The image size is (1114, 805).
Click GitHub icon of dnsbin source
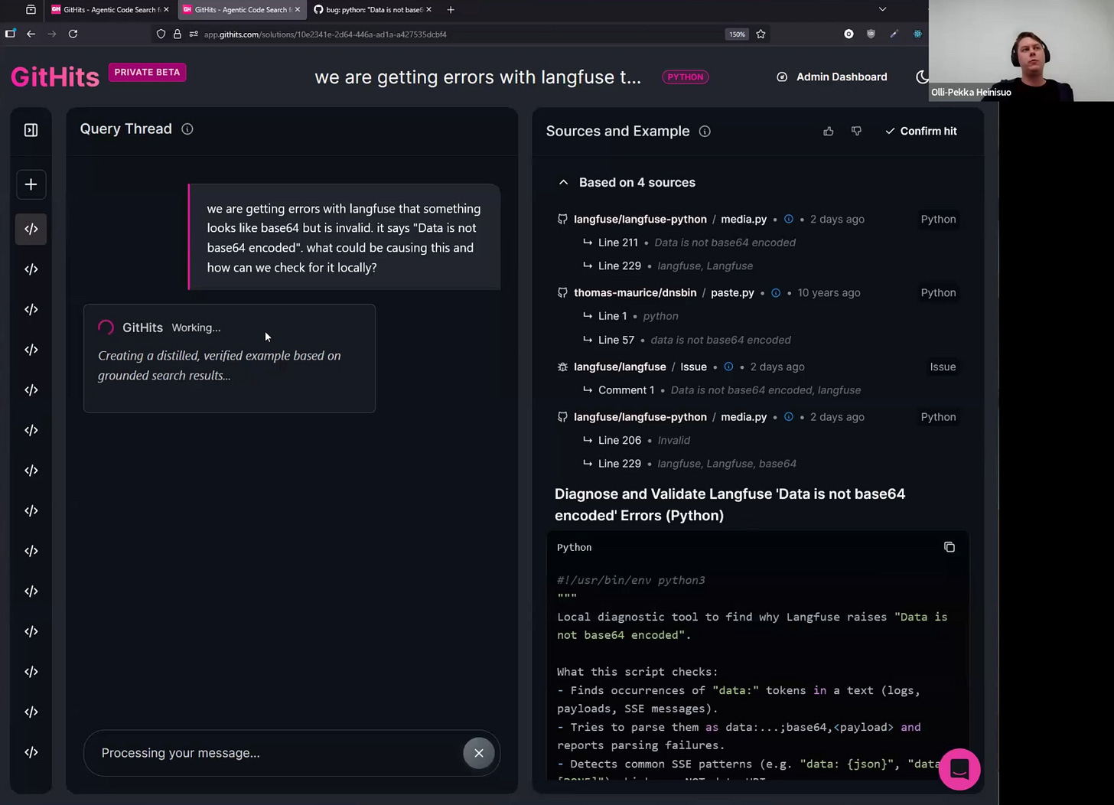point(562,293)
